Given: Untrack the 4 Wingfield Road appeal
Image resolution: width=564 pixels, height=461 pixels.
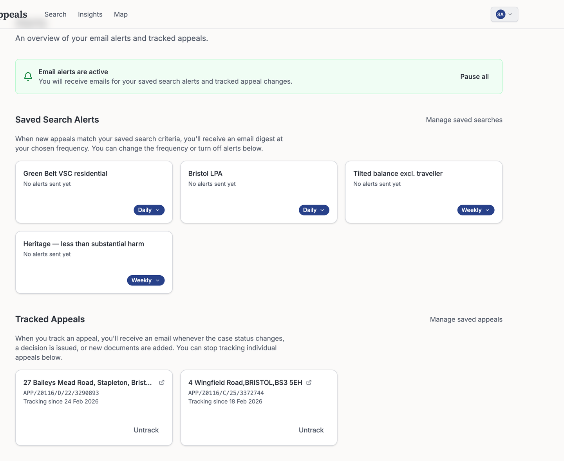Looking at the screenshot, I should [311, 430].
